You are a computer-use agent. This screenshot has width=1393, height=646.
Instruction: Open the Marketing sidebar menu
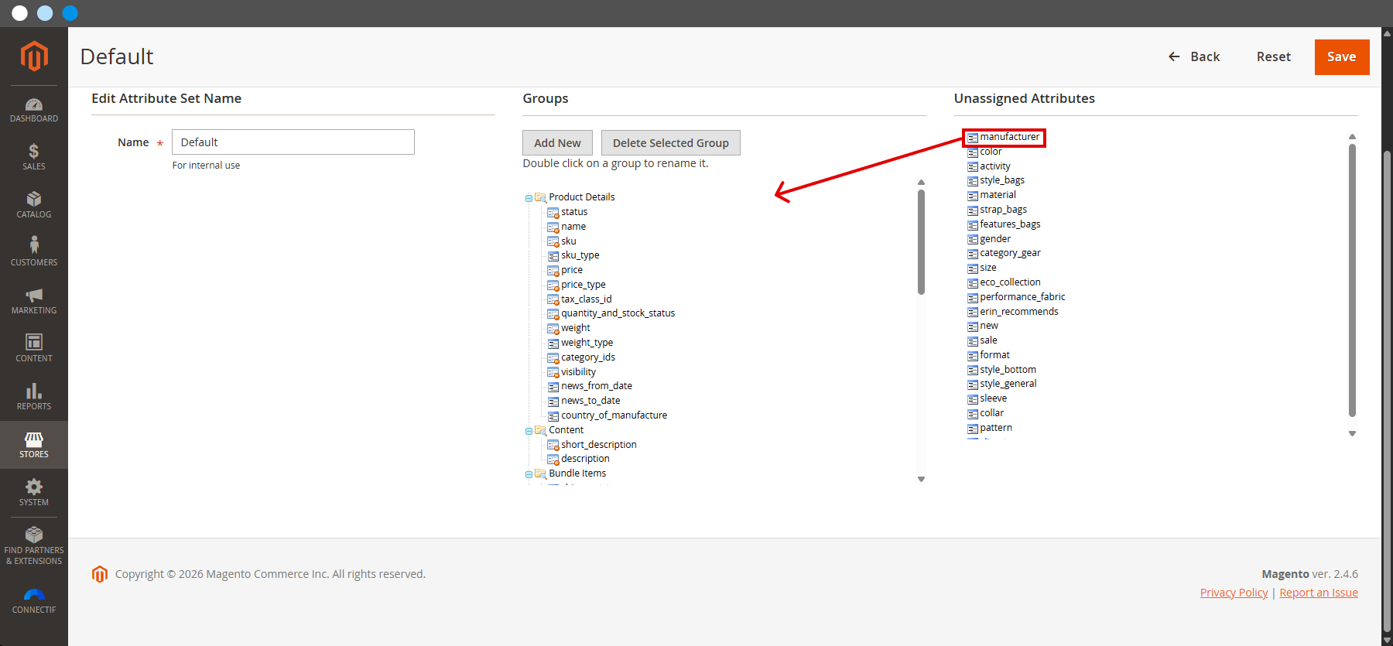[x=34, y=301]
